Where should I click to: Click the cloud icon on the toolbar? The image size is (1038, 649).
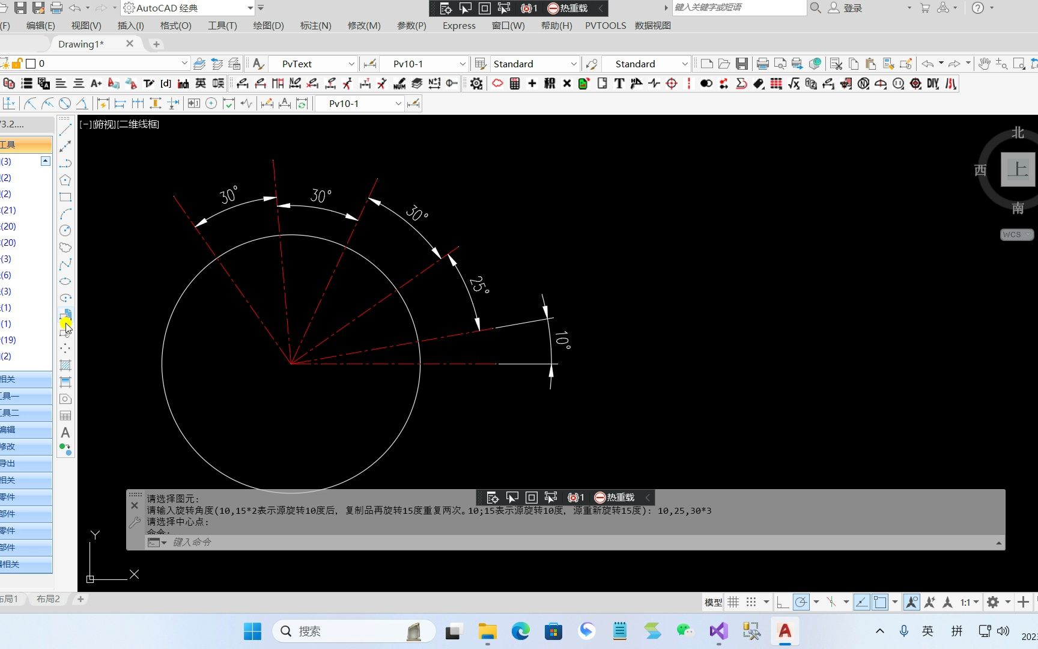click(497, 84)
